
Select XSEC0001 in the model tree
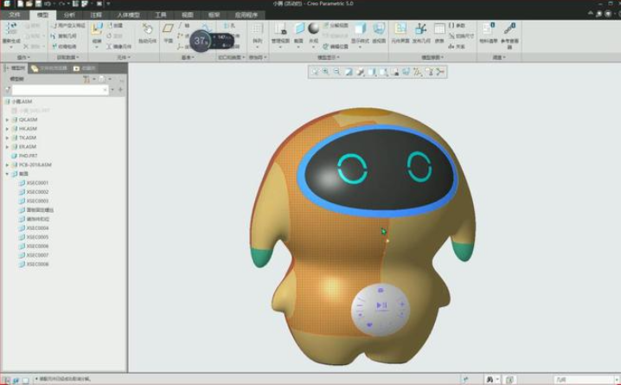pos(37,183)
